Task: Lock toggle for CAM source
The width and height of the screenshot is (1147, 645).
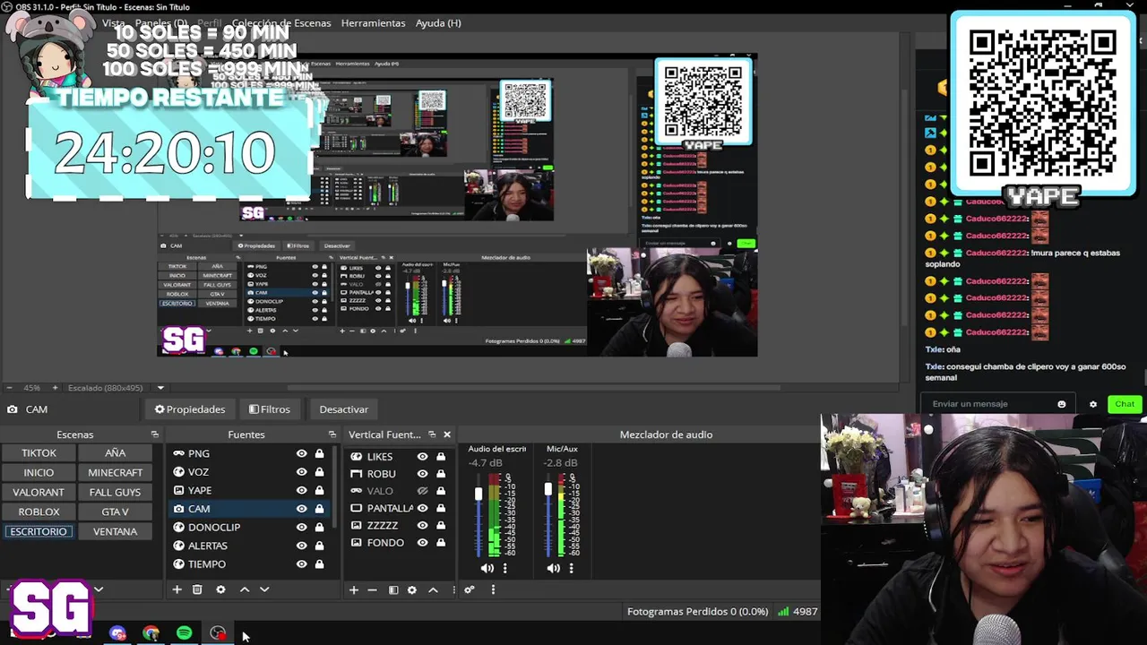Action: click(319, 509)
